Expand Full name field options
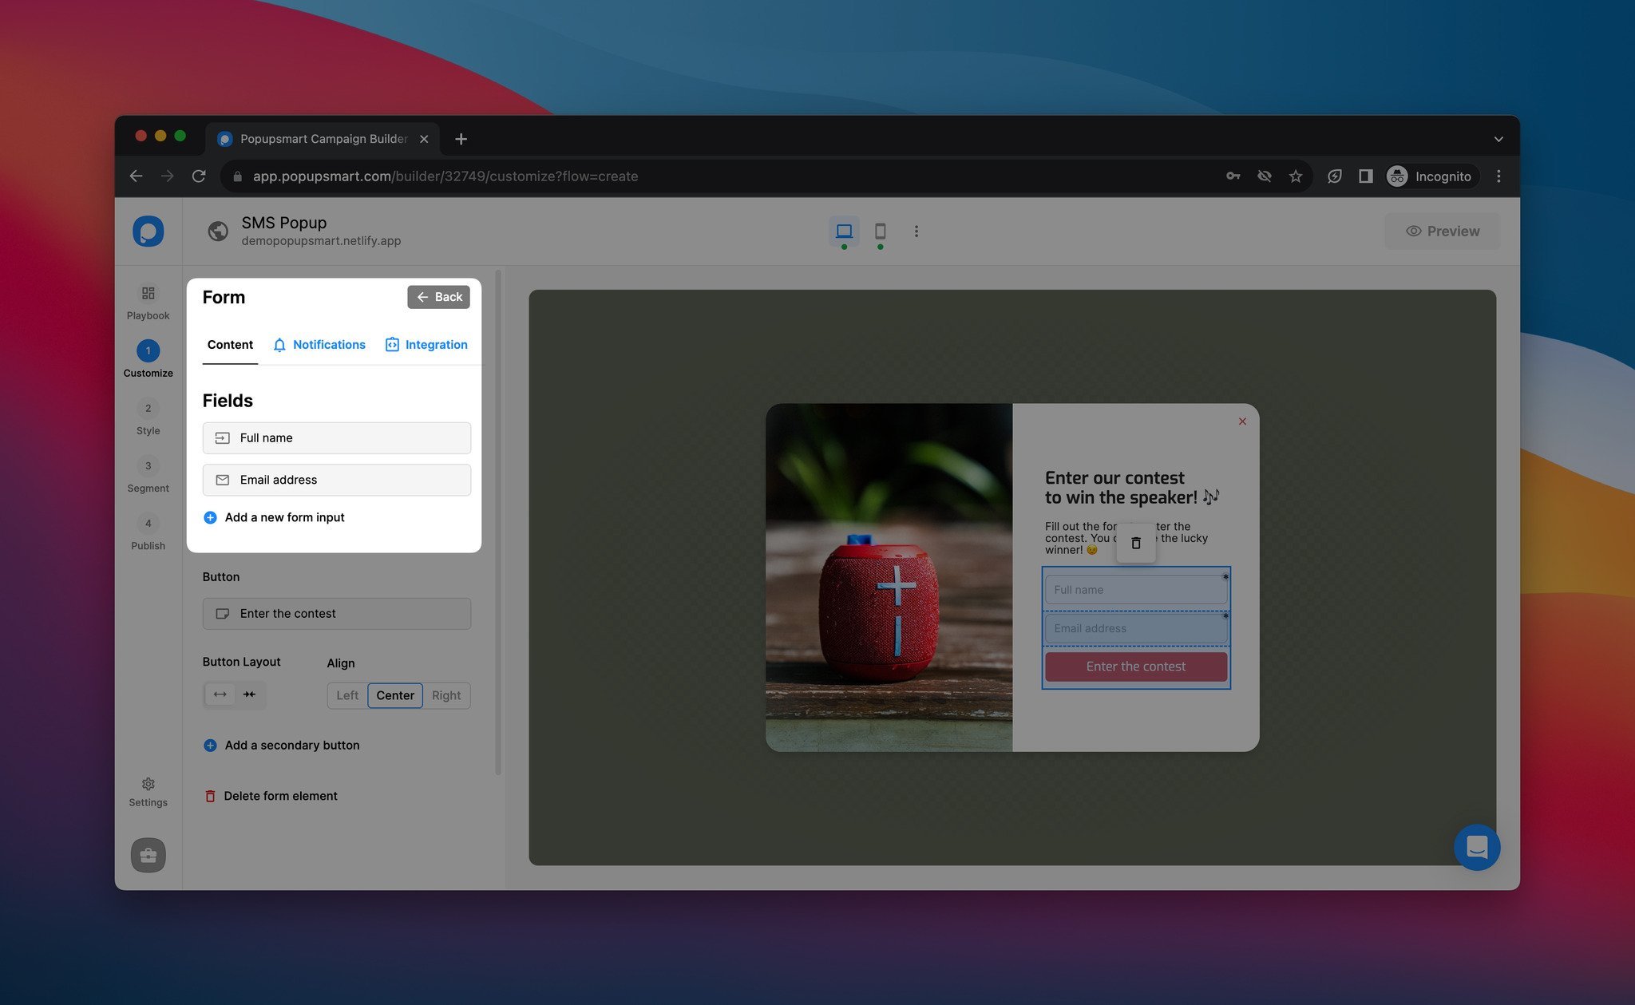1635x1005 pixels. (336, 437)
